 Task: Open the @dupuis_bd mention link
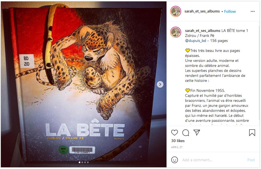195,41
